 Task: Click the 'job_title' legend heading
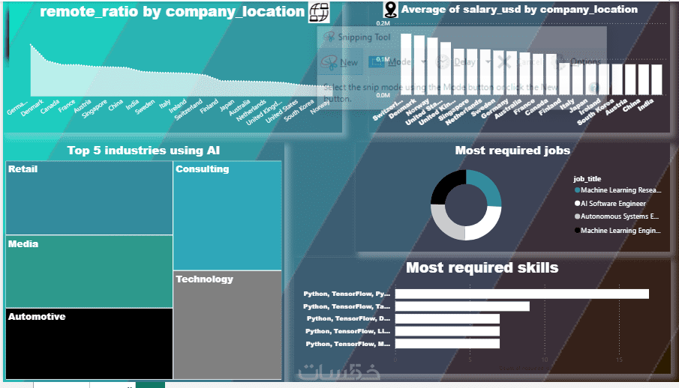click(587, 178)
